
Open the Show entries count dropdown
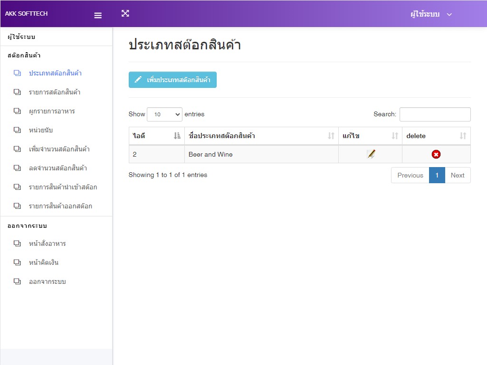click(164, 114)
